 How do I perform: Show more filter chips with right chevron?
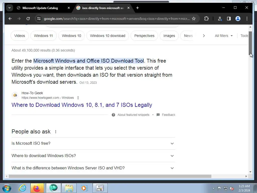(x=204, y=36)
